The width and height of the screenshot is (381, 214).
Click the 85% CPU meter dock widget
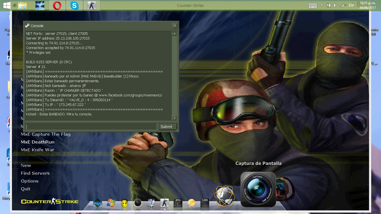click(x=178, y=203)
